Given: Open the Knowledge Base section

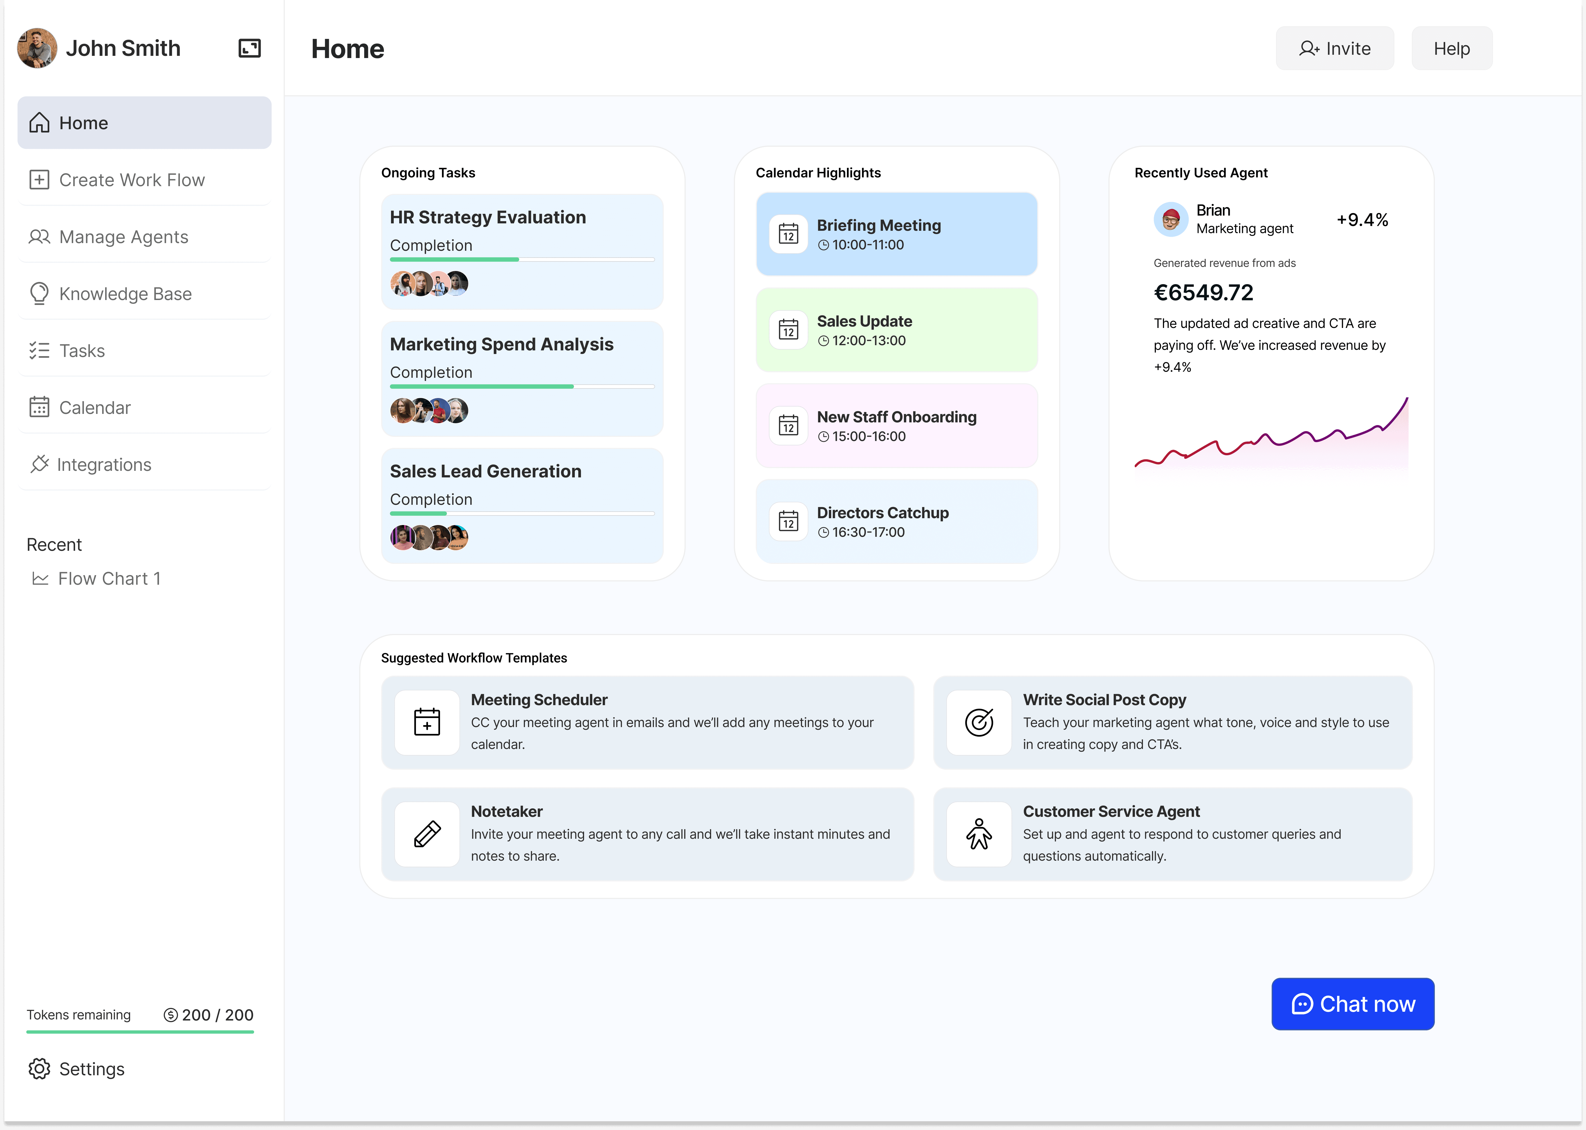Looking at the screenshot, I should coord(144,294).
